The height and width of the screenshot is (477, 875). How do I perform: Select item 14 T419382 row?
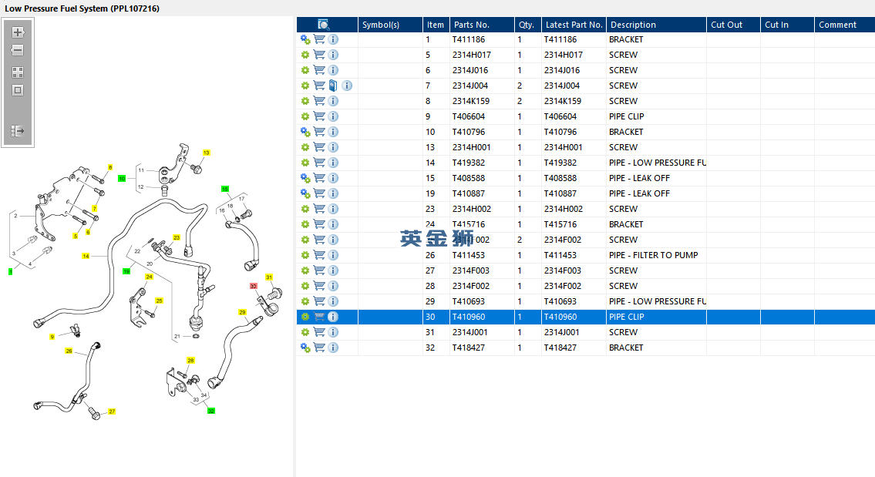[585, 163]
